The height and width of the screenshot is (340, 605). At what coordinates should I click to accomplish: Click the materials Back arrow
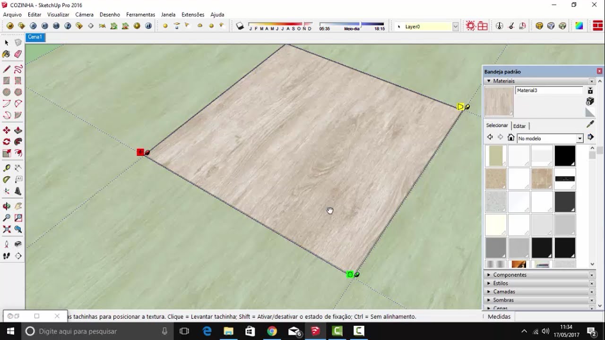pyautogui.click(x=490, y=137)
